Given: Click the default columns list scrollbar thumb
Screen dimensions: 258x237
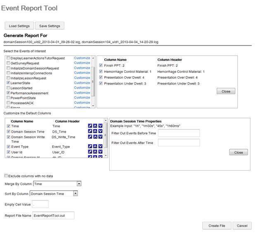Looking at the screenshot, I should [106, 135].
